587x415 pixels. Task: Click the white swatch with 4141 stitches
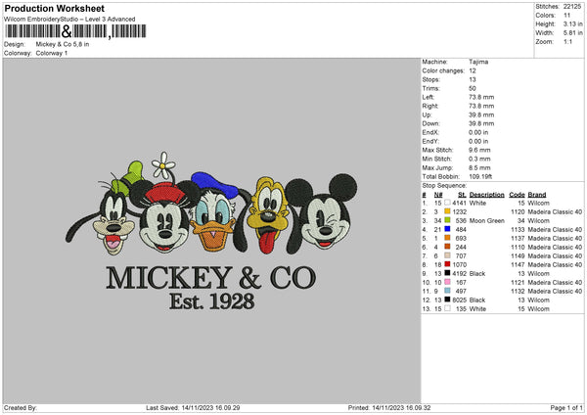click(447, 203)
